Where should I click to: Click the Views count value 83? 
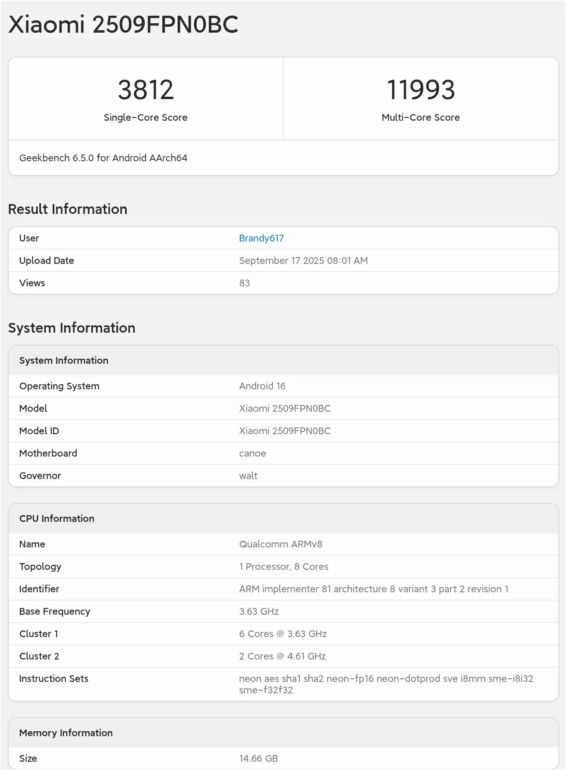point(244,283)
